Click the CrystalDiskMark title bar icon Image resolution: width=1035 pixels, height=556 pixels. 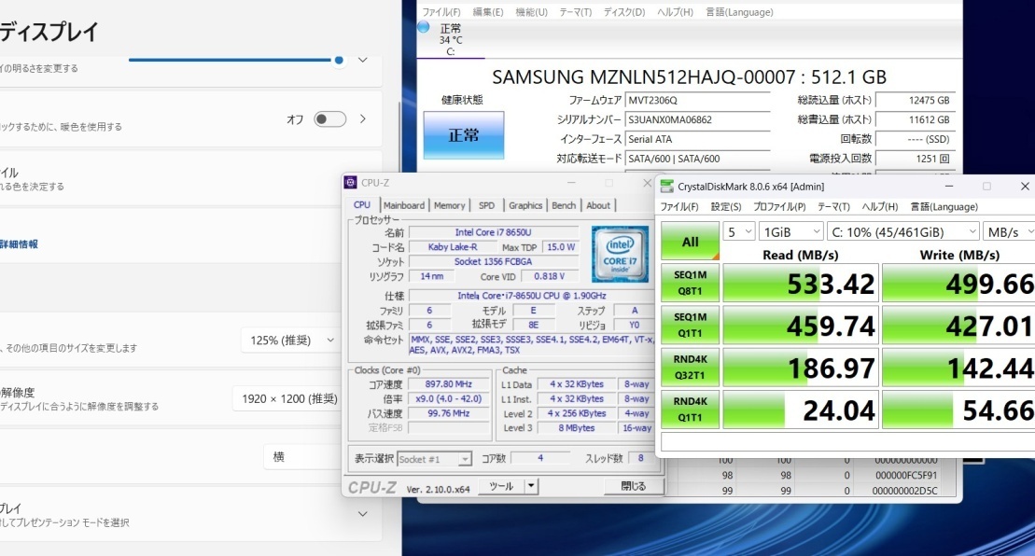click(666, 187)
